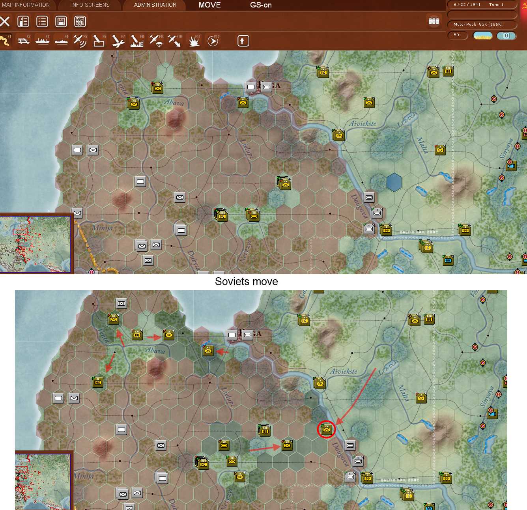The image size is (527, 510).
Task: Click the F12 end turn icon
Action: tap(213, 41)
